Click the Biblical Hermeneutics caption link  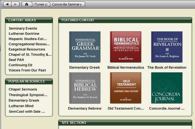[x=126, y=67]
